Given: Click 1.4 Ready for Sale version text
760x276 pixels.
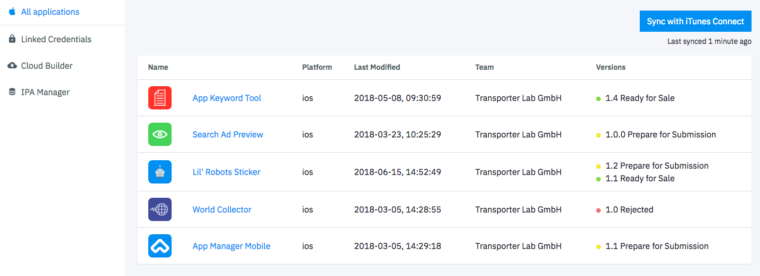Looking at the screenshot, I should (x=640, y=98).
